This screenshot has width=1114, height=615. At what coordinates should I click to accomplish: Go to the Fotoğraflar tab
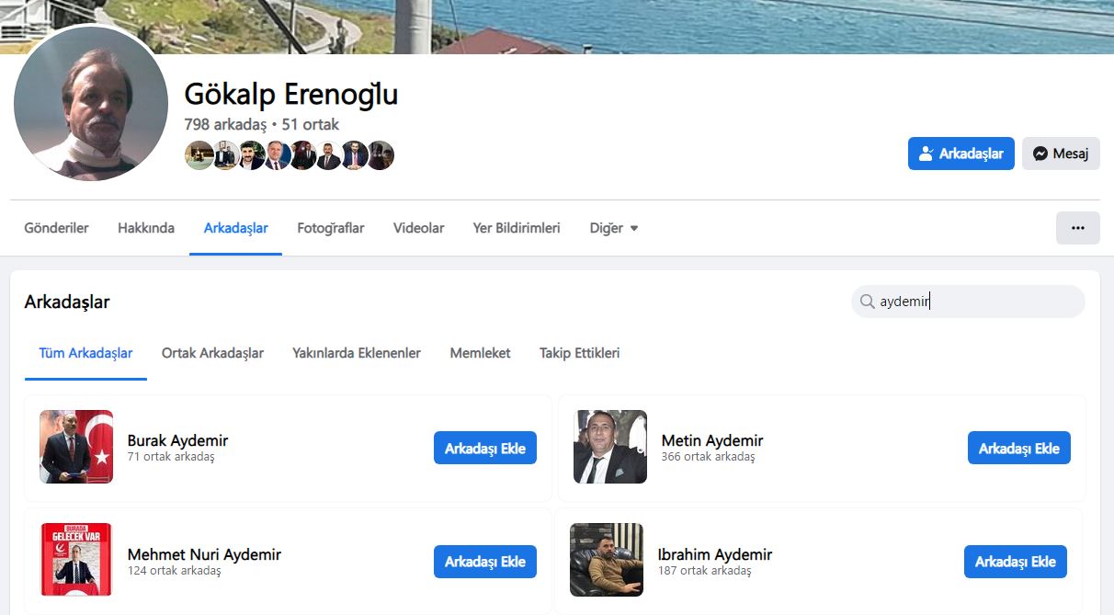[x=331, y=228]
